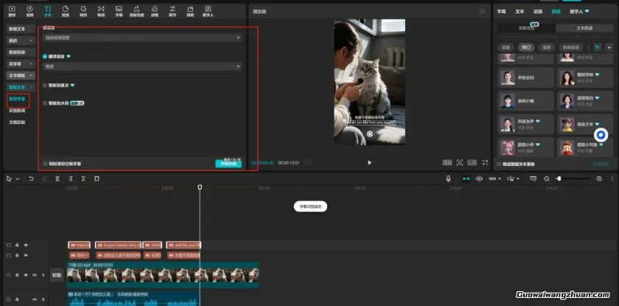Image resolution: width=619 pixels, height=306 pixels.
Task: Switch to the 字幕 tab in right panel
Action: (x=501, y=12)
